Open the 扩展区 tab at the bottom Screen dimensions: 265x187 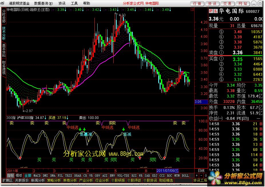tap(7, 180)
